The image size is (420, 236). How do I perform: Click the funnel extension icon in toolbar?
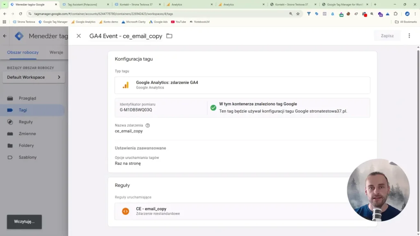pyautogui.click(x=308, y=14)
